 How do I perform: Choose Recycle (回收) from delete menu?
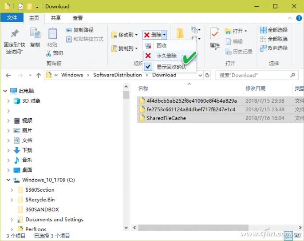click(x=170, y=46)
